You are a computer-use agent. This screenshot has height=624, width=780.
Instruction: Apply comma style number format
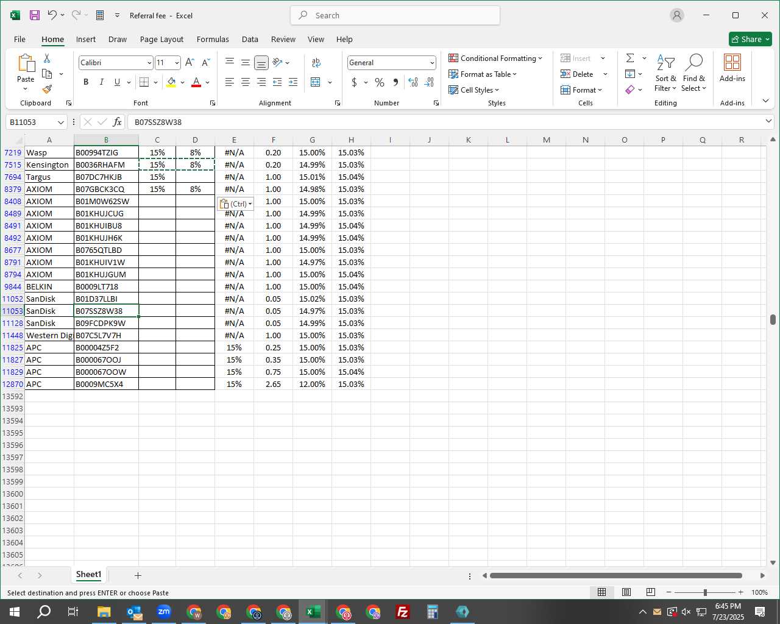(395, 82)
